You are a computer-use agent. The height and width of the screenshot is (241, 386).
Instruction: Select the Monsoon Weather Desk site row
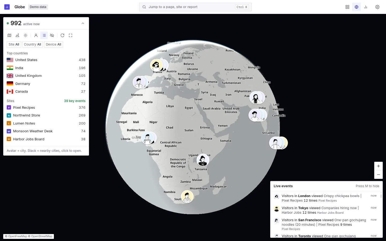click(46, 131)
